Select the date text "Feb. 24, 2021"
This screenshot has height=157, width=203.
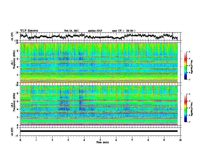pyautogui.click(x=72, y=31)
